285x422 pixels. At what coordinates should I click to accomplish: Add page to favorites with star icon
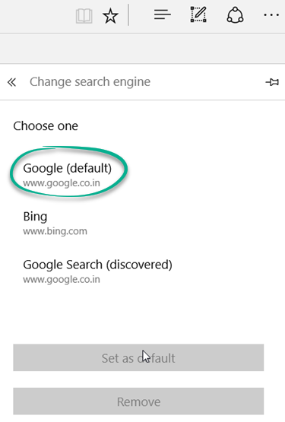point(110,16)
